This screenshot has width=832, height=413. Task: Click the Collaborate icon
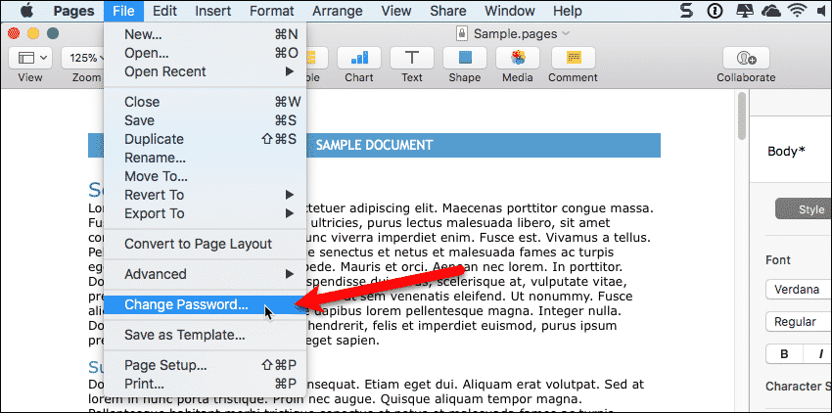click(746, 58)
